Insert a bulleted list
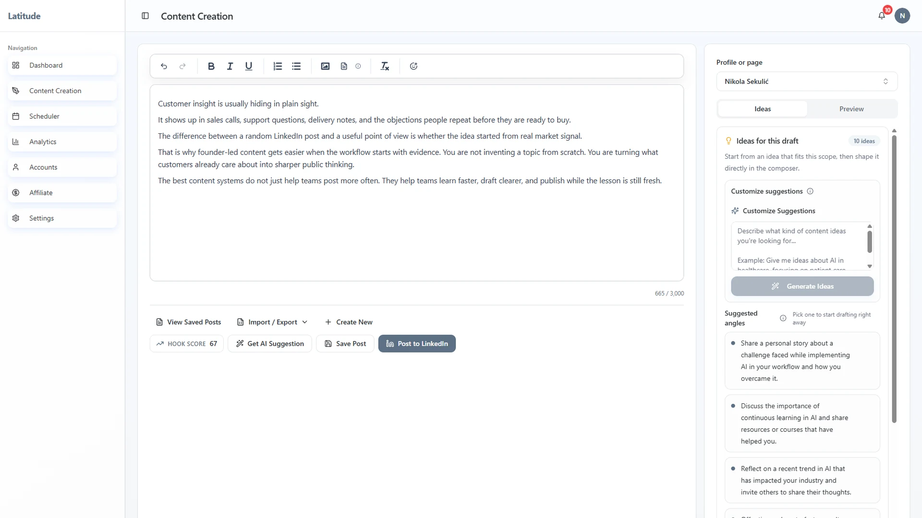 click(296, 66)
